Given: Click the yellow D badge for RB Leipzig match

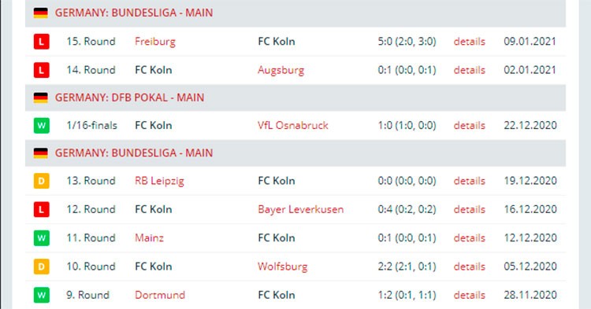Looking at the screenshot, I should [42, 181].
